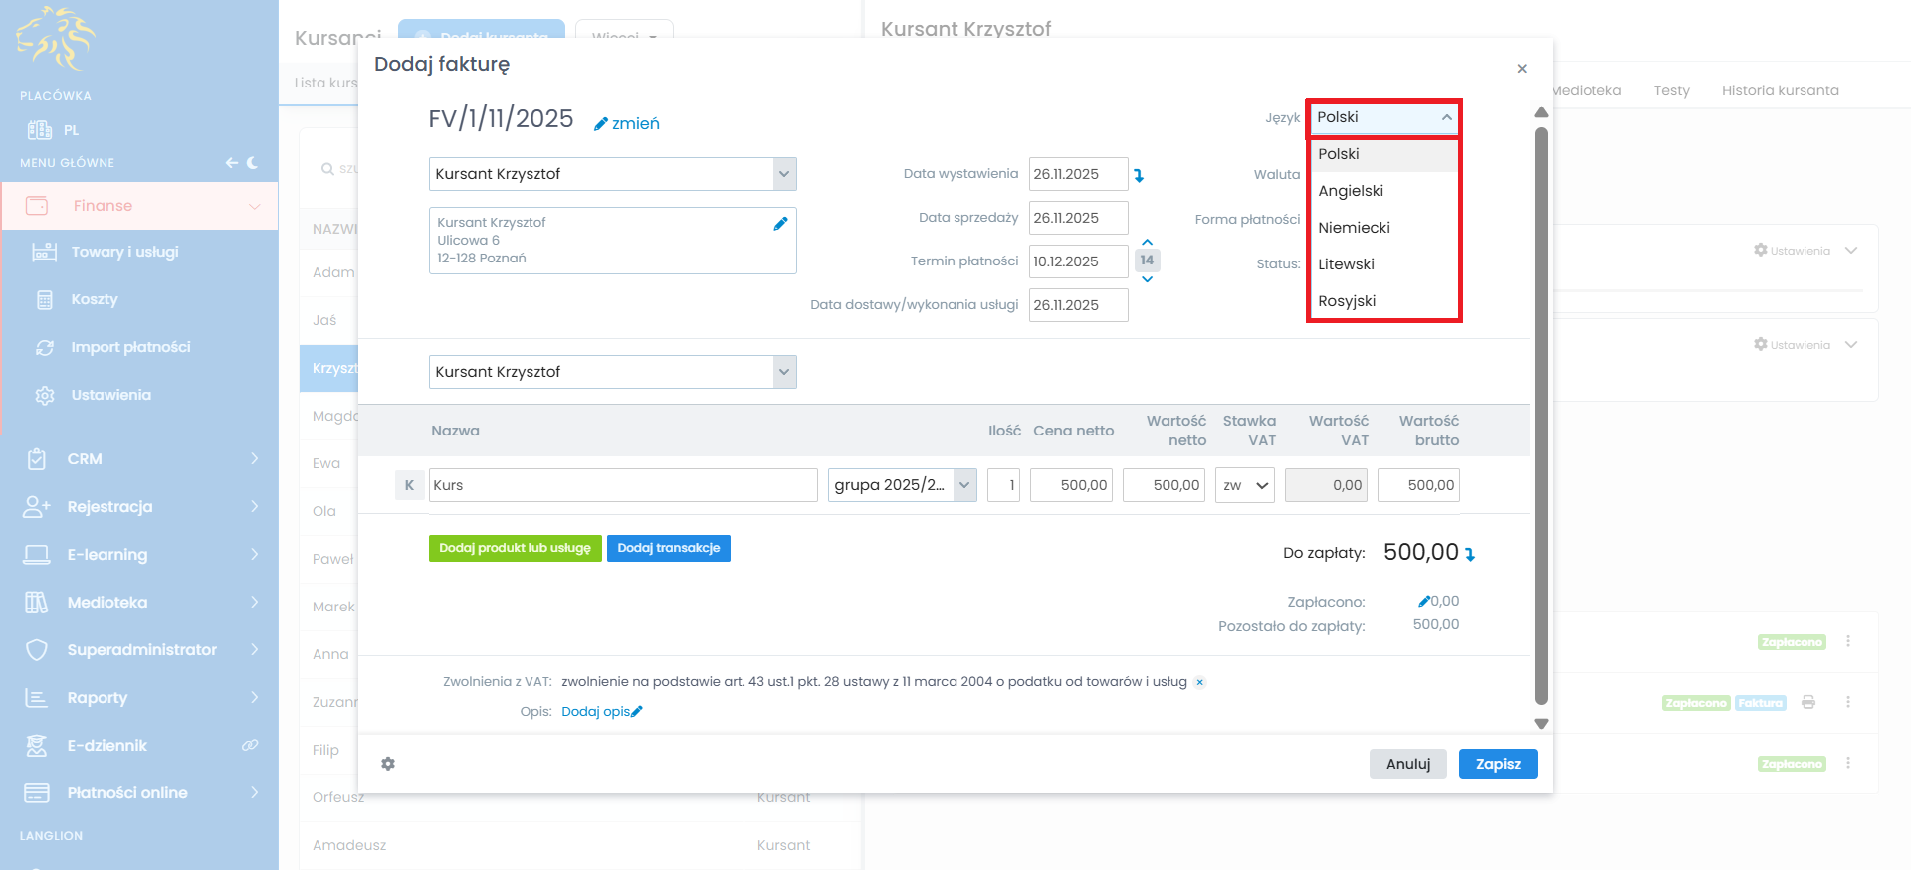The width and height of the screenshot is (1911, 870).
Task: Expand the CRM sidebar menu
Action: pos(139,459)
